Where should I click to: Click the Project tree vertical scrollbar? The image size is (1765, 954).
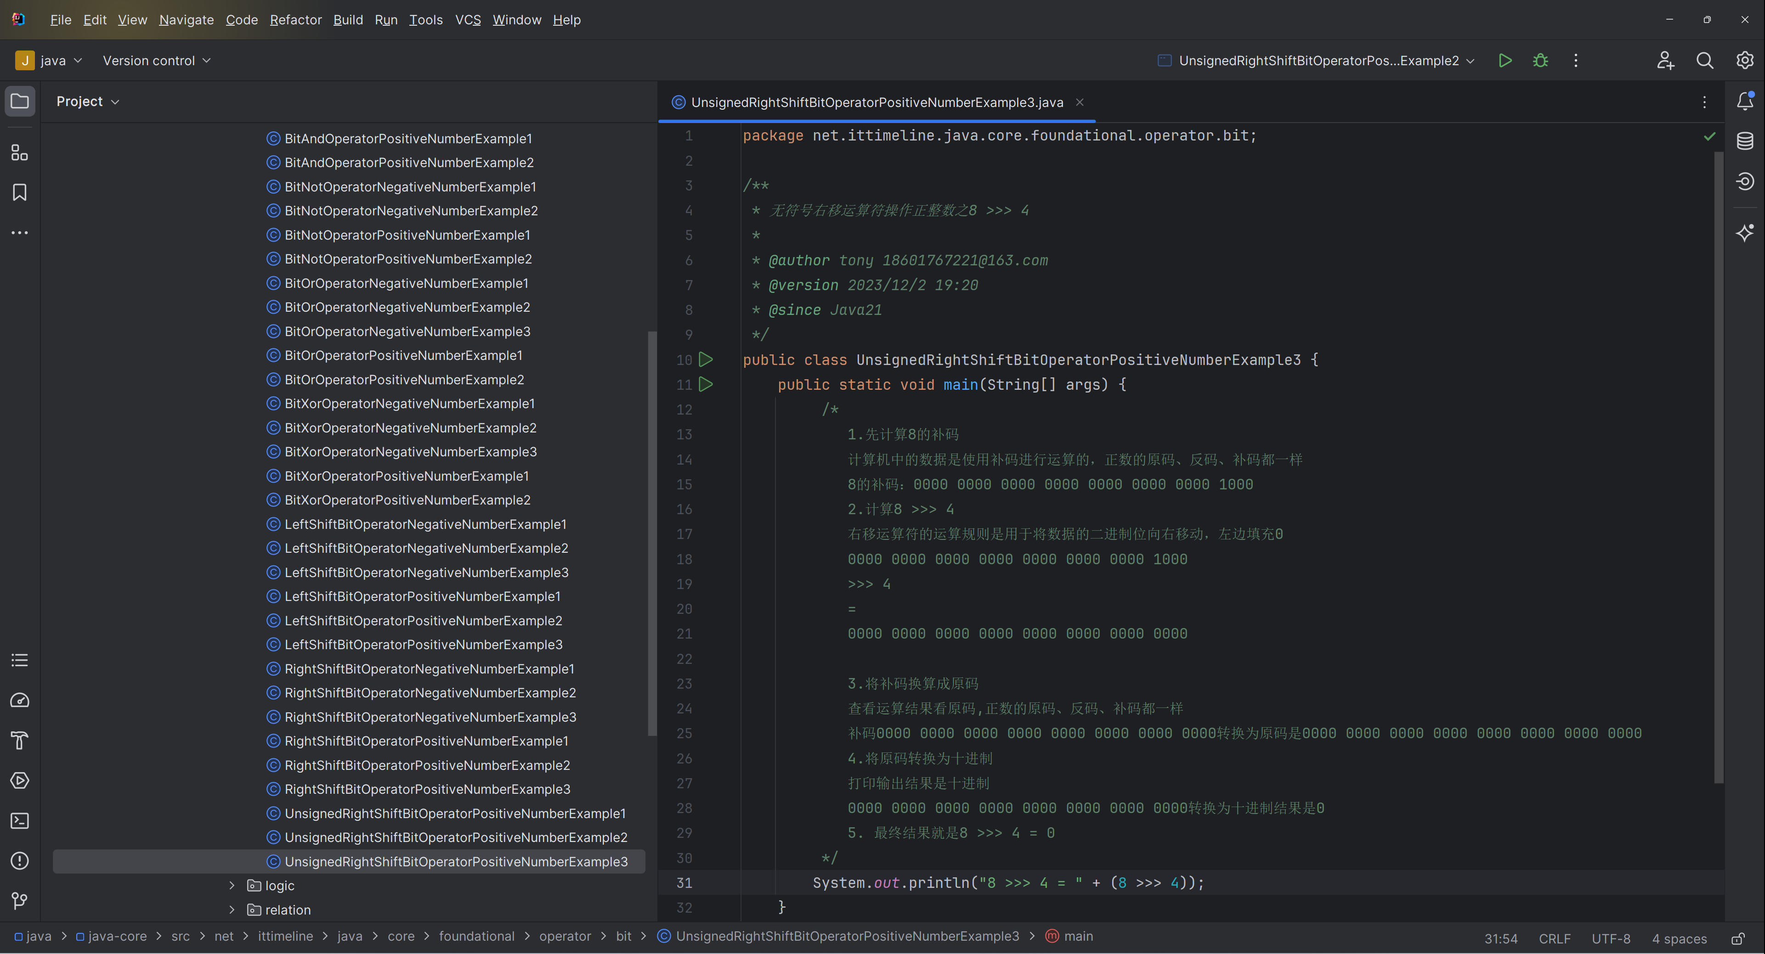651,534
